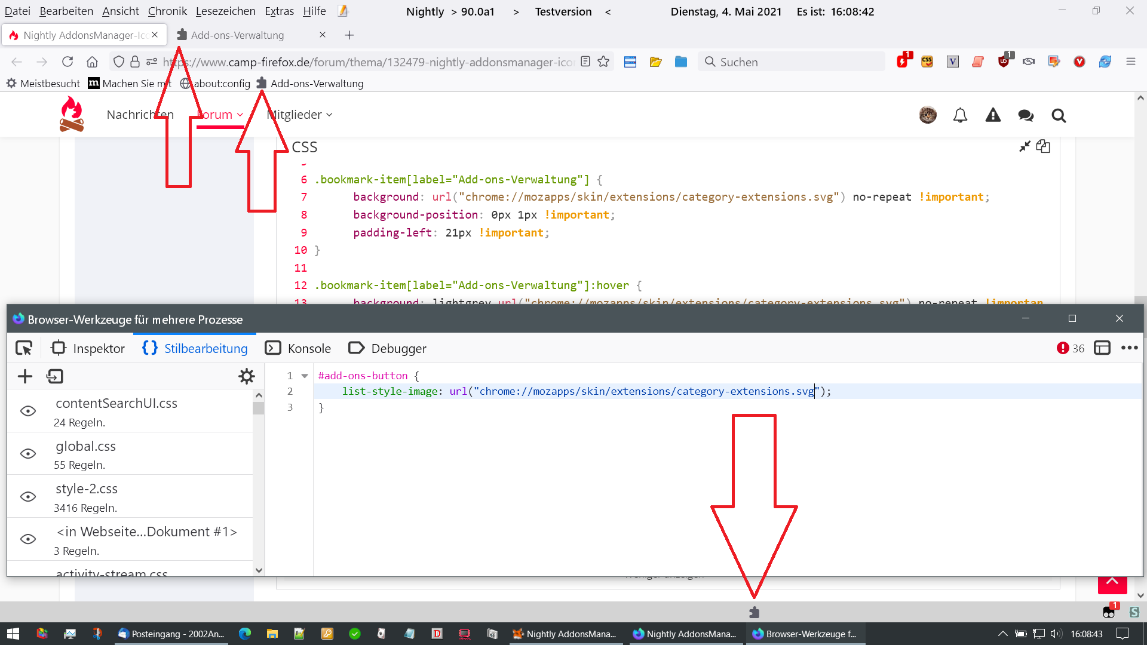Toggle responsive design mode icon in devtools
This screenshot has height=645, width=1147.
[1102, 348]
